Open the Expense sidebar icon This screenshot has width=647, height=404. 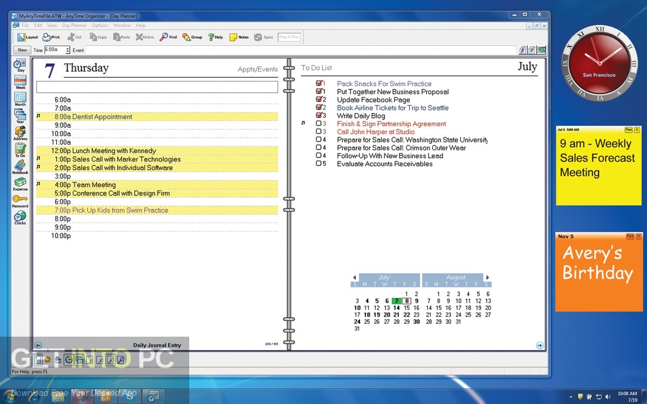[x=20, y=183]
